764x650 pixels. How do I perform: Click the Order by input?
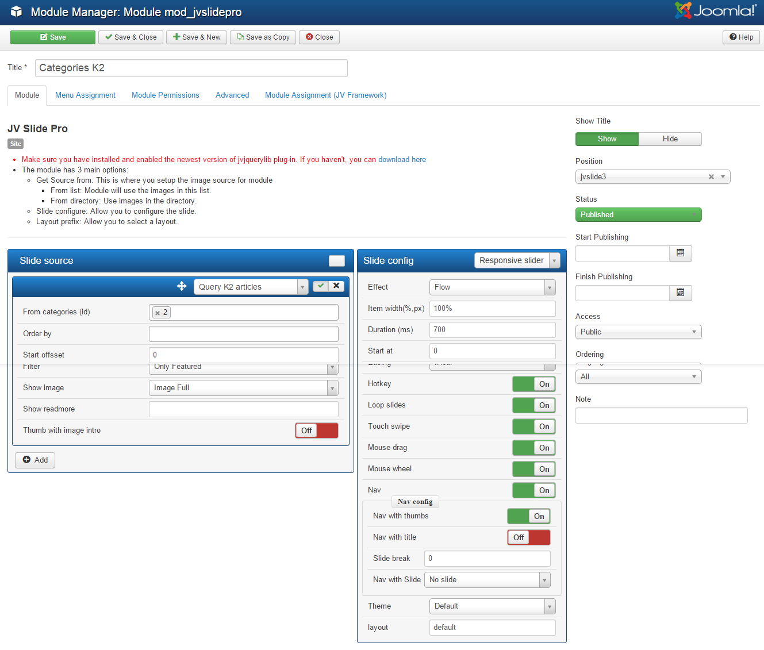(244, 334)
